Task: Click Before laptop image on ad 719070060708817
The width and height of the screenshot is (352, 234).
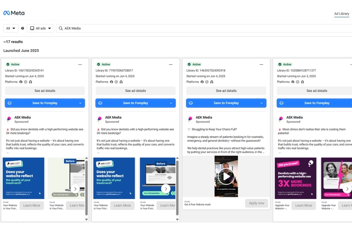Action: [x=158, y=178]
